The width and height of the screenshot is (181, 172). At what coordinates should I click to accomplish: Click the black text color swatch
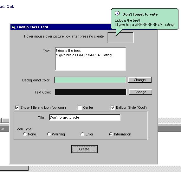click(x=91, y=92)
